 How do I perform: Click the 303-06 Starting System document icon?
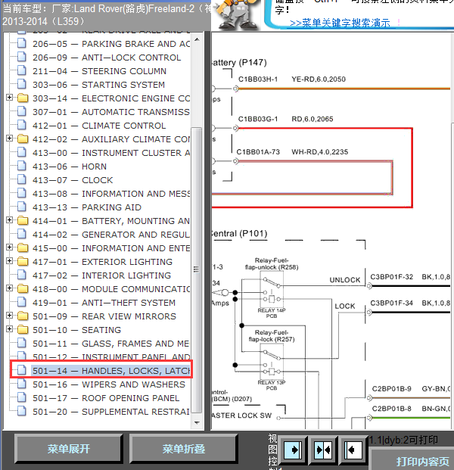coord(22,84)
